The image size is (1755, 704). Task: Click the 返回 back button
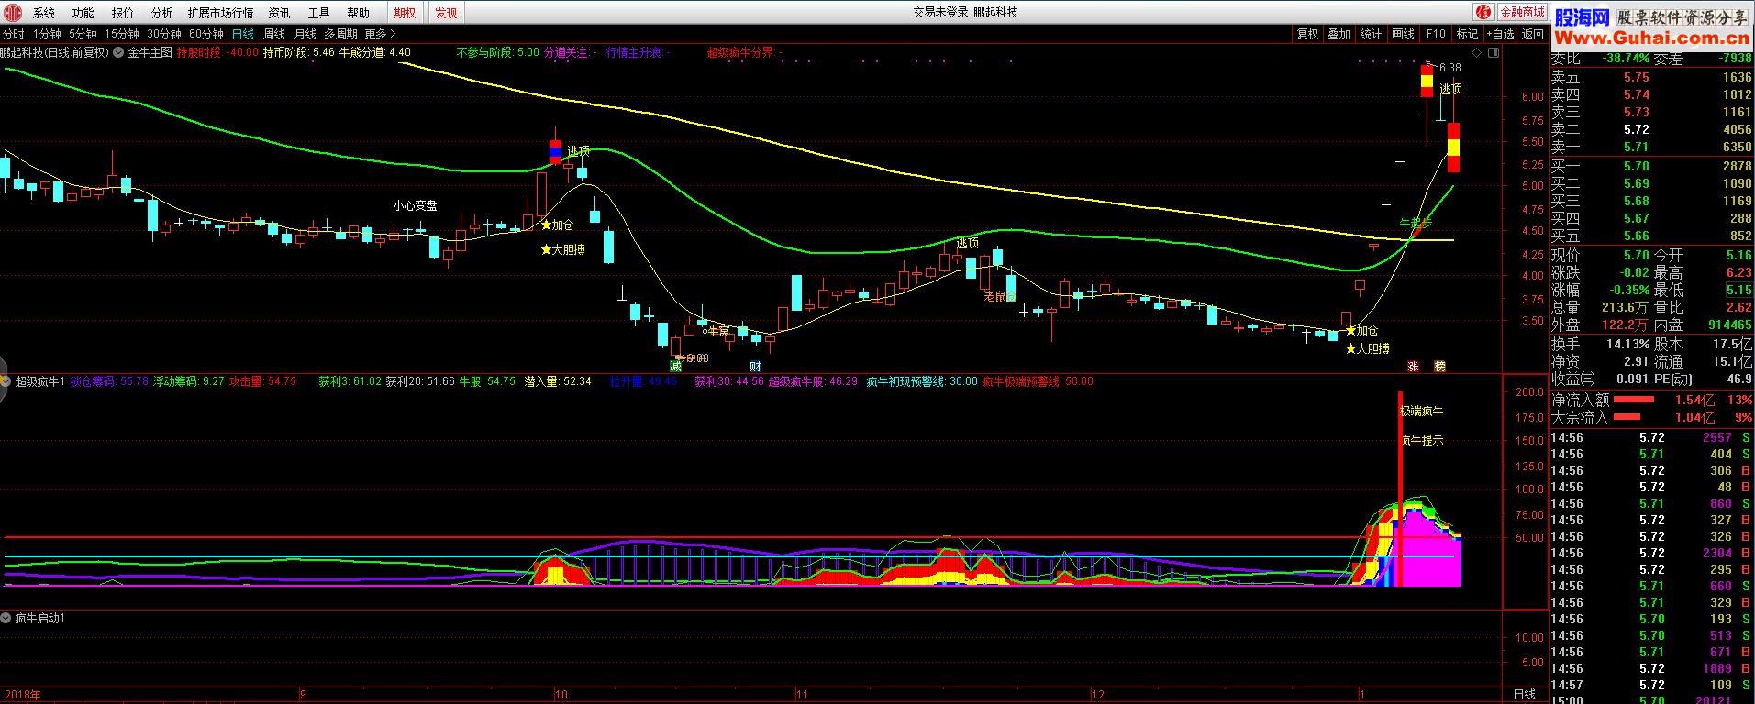(1532, 34)
